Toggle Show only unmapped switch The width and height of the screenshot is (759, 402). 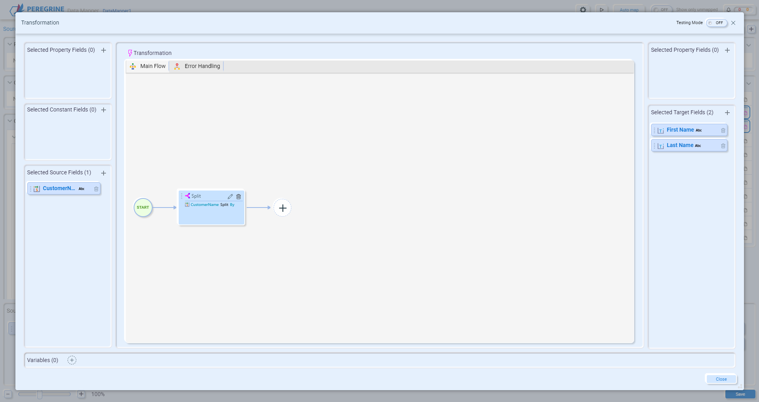click(x=662, y=10)
